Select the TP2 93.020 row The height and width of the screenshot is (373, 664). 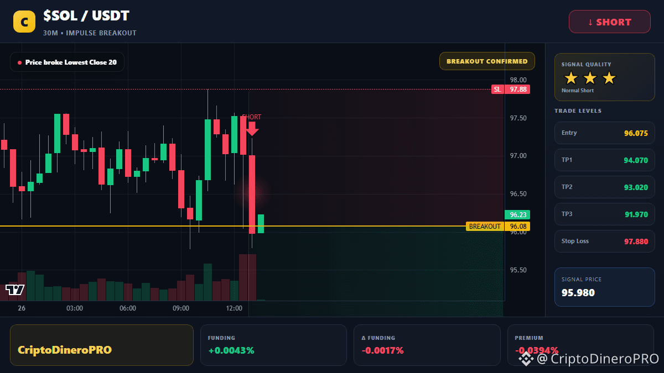pyautogui.click(x=605, y=187)
